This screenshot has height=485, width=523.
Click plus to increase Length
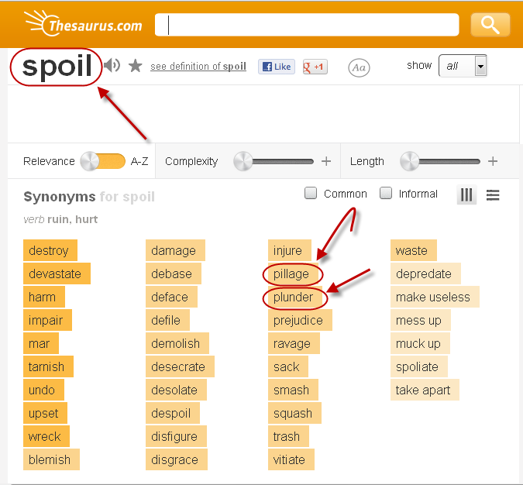(x=493, y=161)
